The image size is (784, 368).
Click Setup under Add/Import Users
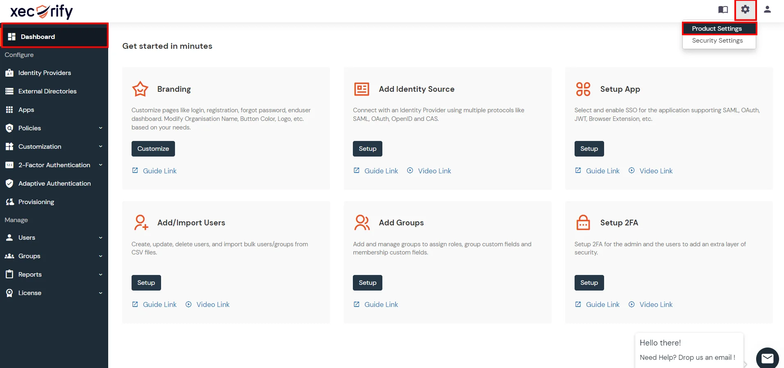click(146, 283)
